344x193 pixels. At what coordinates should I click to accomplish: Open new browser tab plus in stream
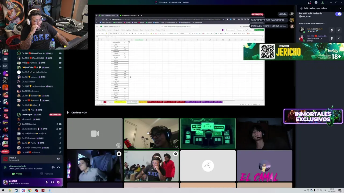142,15
